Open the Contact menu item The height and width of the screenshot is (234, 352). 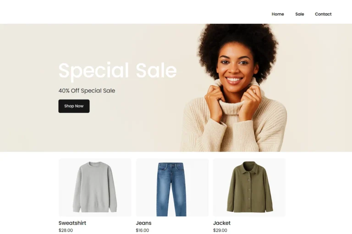(x=323, y=14)
